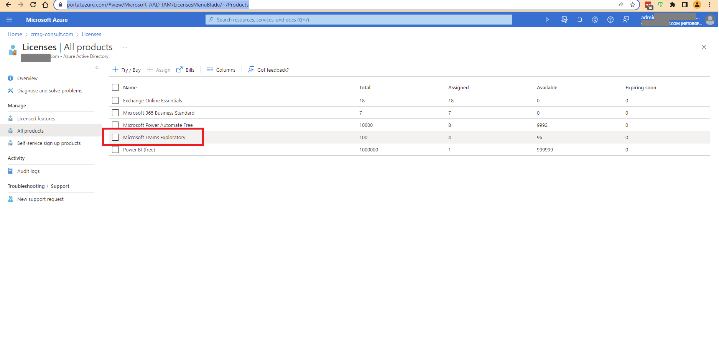Viewport: 719px width, 350px height.
Task: Go to the browser home page
Action: click(45, 5)
